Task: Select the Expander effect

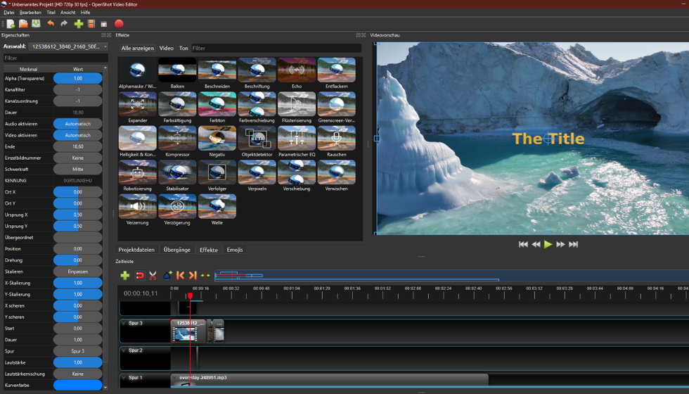Action: [x=138, y=104]
